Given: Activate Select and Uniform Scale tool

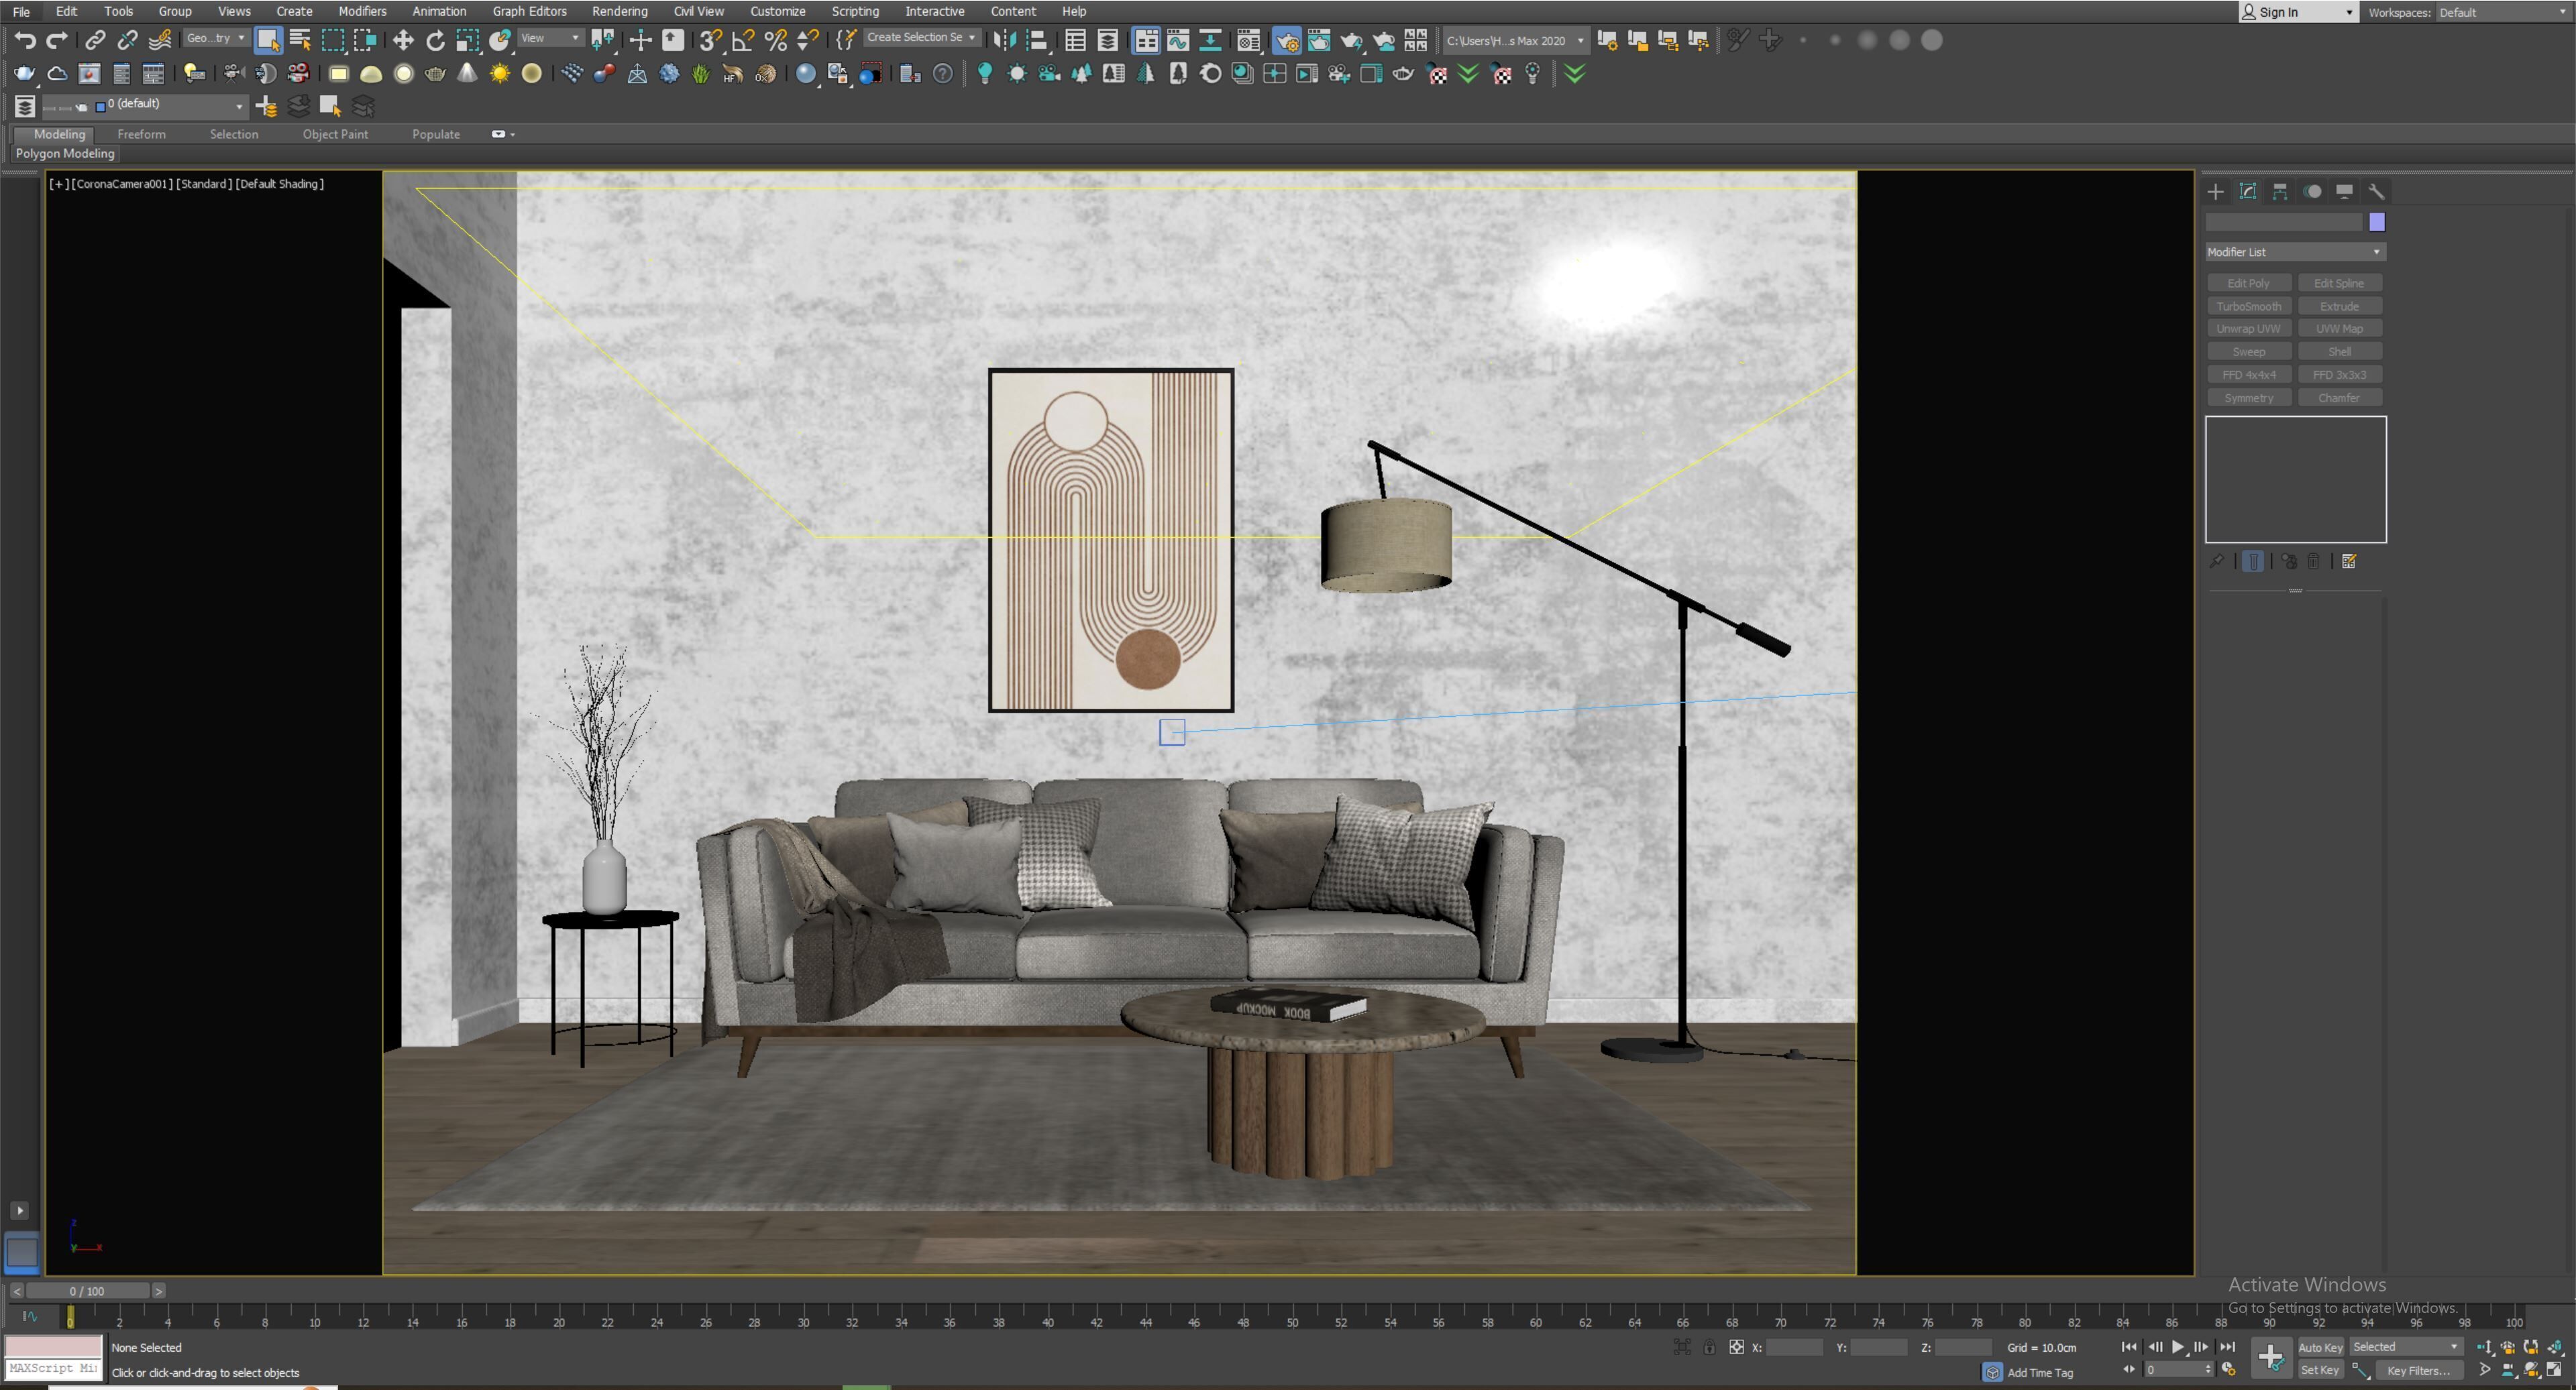Looking at the screenshot, I should tap(468, 40).
